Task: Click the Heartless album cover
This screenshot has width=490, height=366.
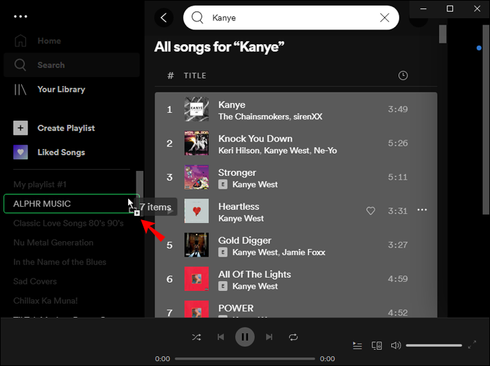Action: [197, 211]
